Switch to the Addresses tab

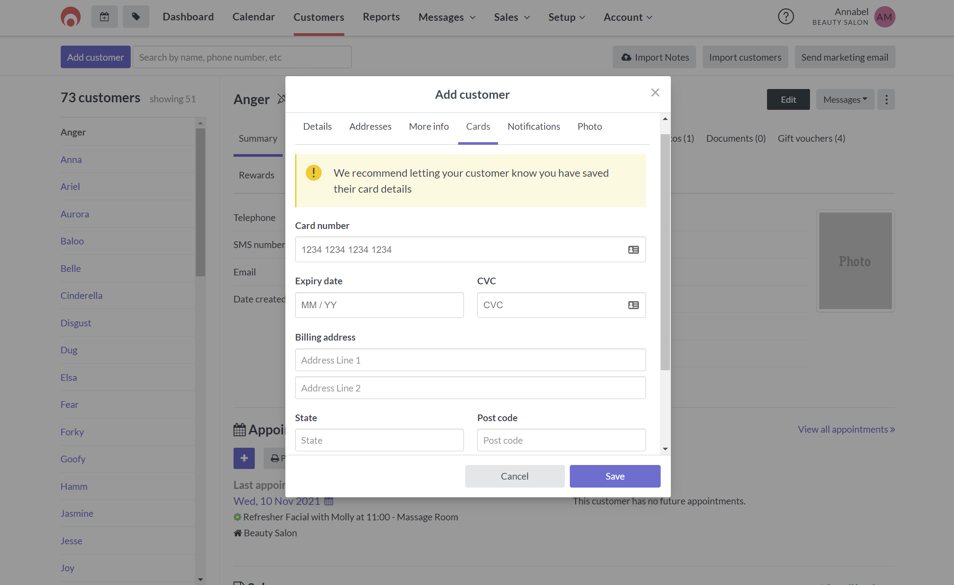pyautogui.click(x=370, y=127)
